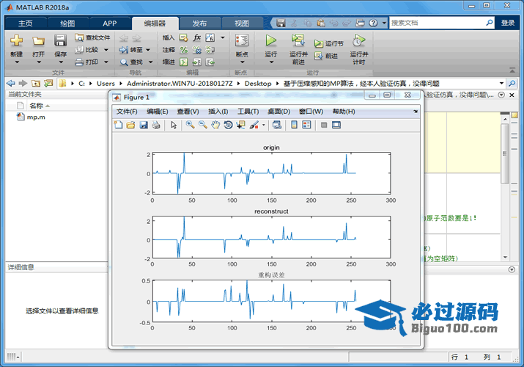524x367 pixels.
Task: Select the Zoom In tool in Figure 1
Action: click(x=190, y=125)
